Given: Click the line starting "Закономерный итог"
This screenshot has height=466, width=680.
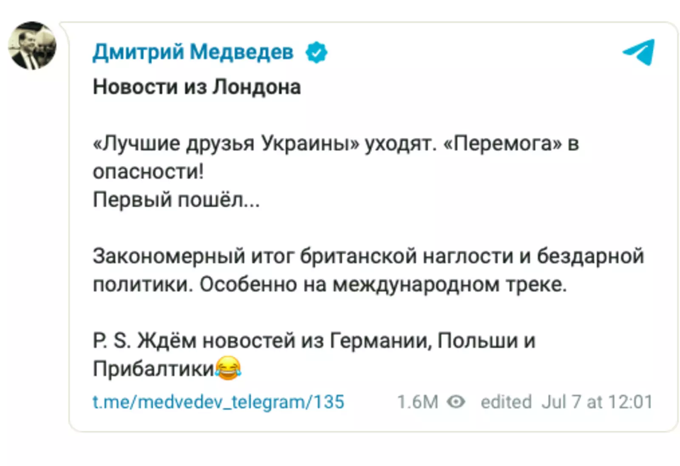Looking at the screenshot, I should pyautogui.click(x=368, y=256).
